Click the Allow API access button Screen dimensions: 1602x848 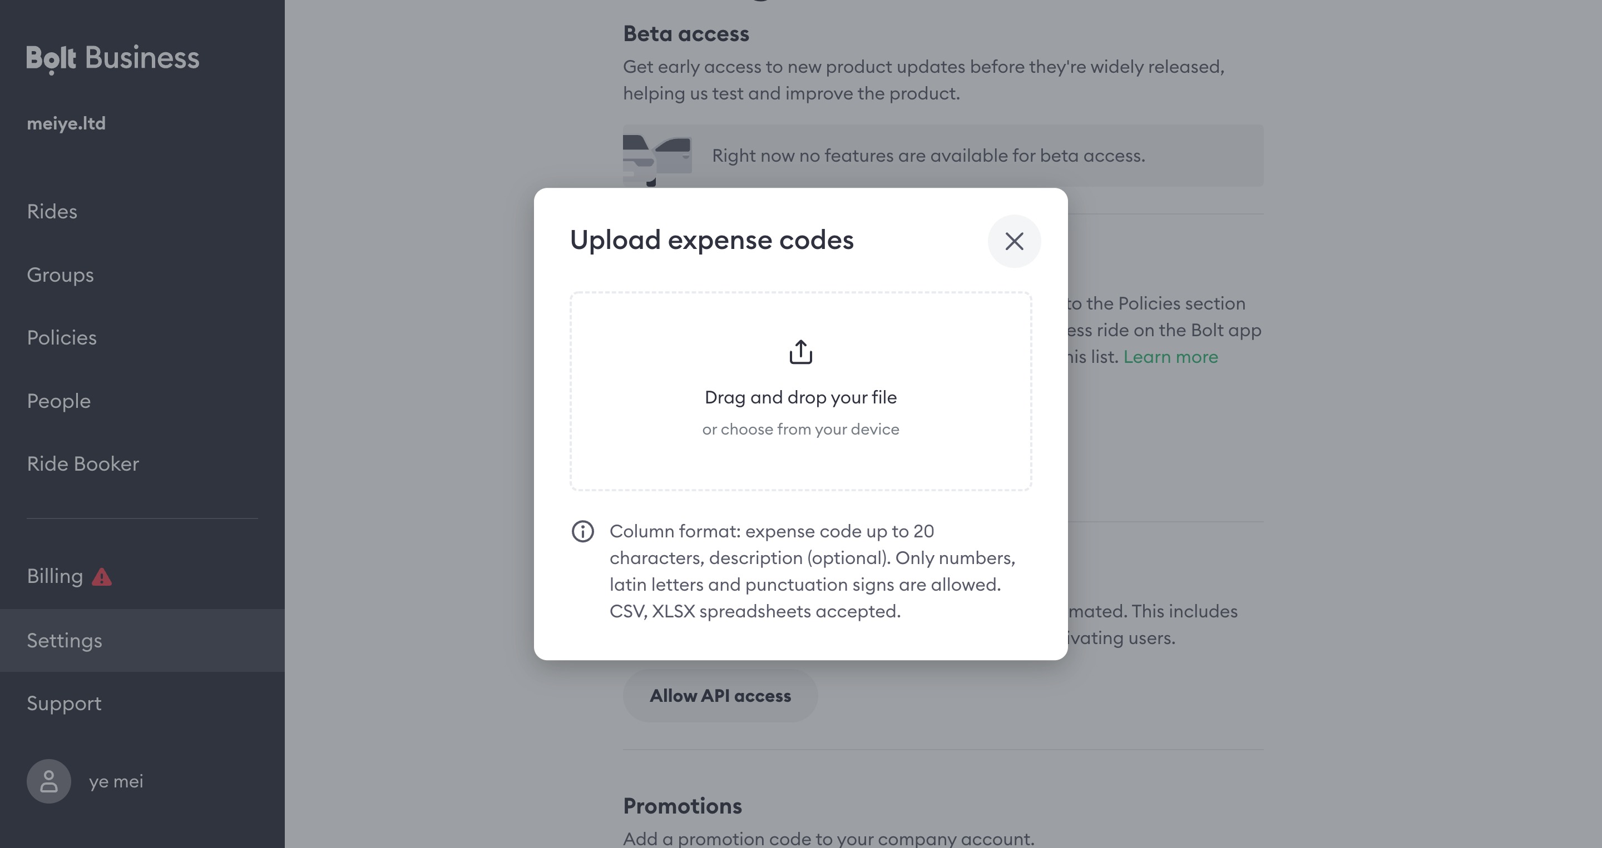720,696
